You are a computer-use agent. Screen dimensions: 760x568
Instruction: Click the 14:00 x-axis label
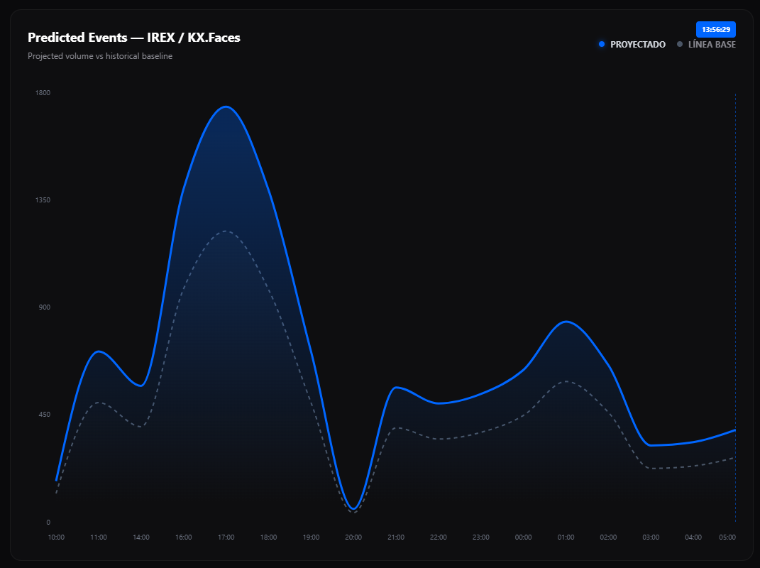coord(141,537)
